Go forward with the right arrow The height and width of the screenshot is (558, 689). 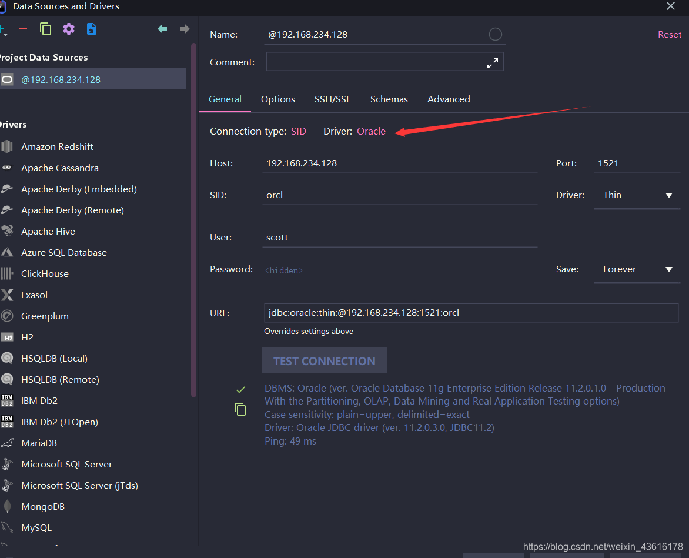[x=185, y=29]
